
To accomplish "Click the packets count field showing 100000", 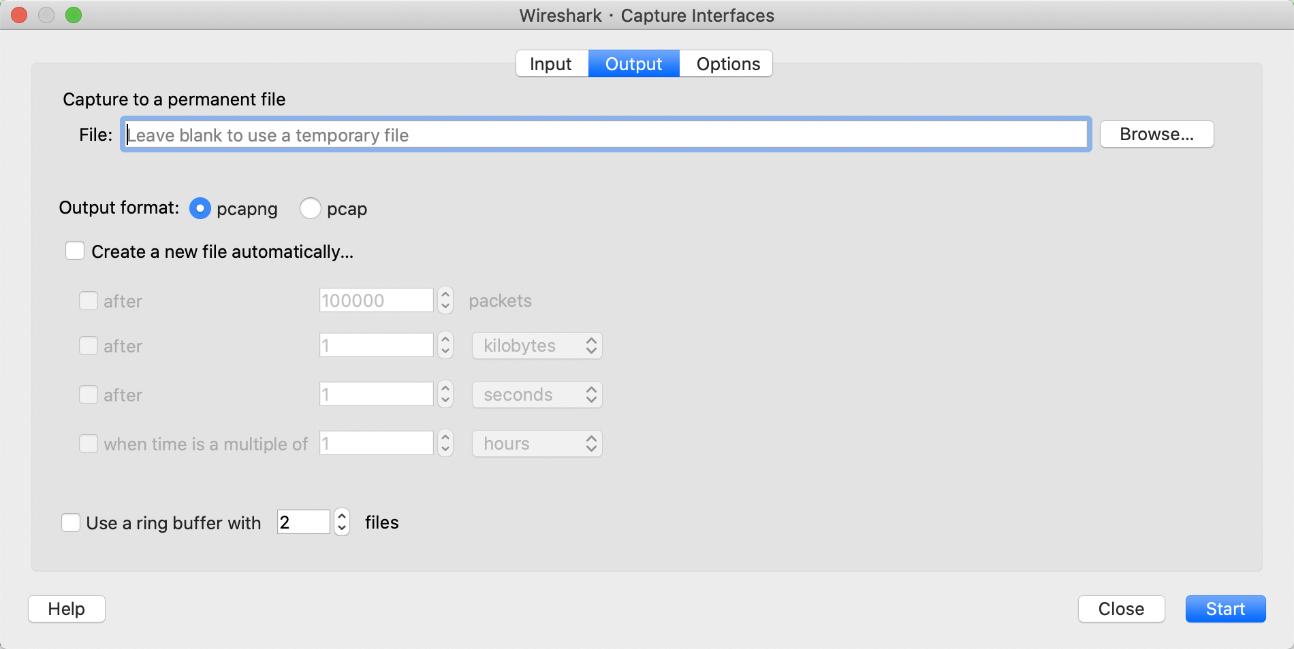I will (377, 300).
